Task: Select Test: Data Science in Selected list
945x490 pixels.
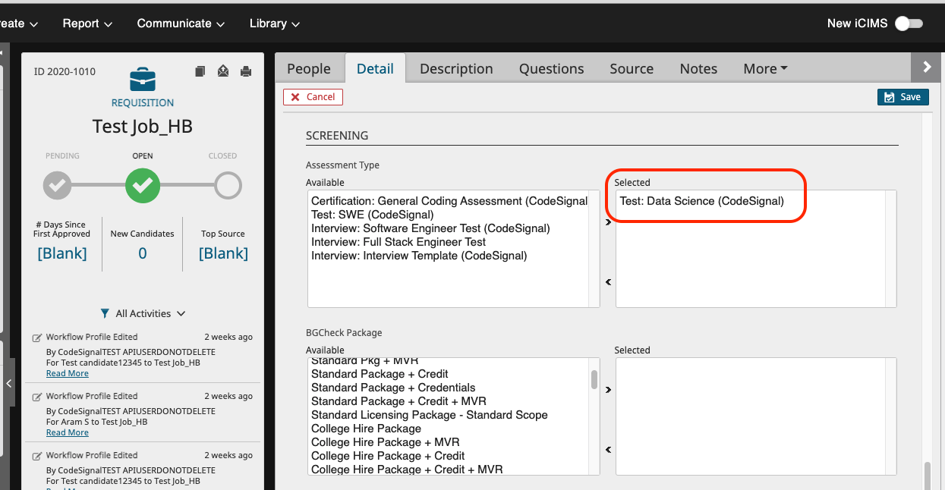Action: 702,201
